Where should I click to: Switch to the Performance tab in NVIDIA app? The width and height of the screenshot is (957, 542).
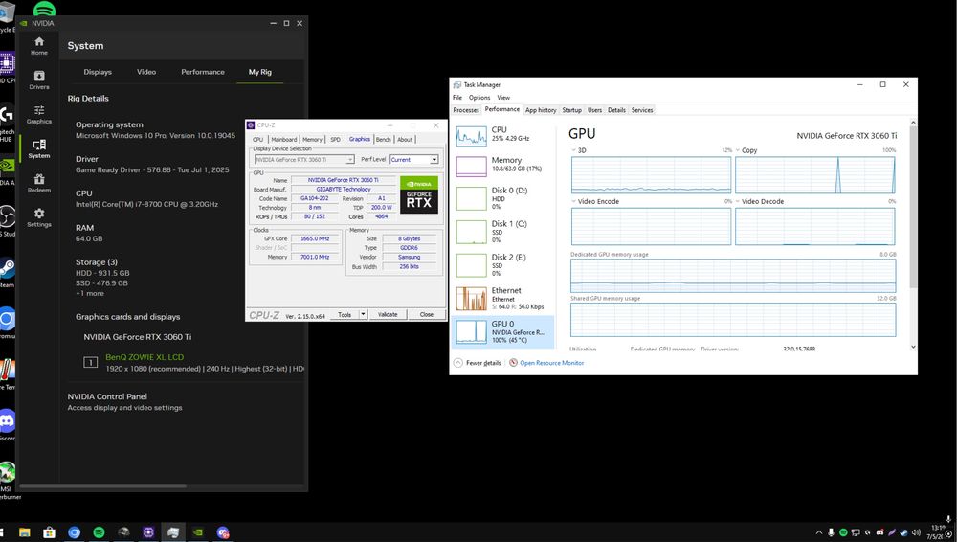pyautogui.click(x=203, y=72)
